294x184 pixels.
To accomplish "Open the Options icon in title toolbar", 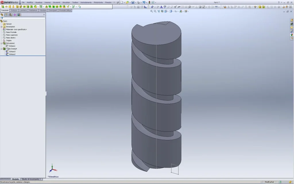I will [x=153, y=2].
